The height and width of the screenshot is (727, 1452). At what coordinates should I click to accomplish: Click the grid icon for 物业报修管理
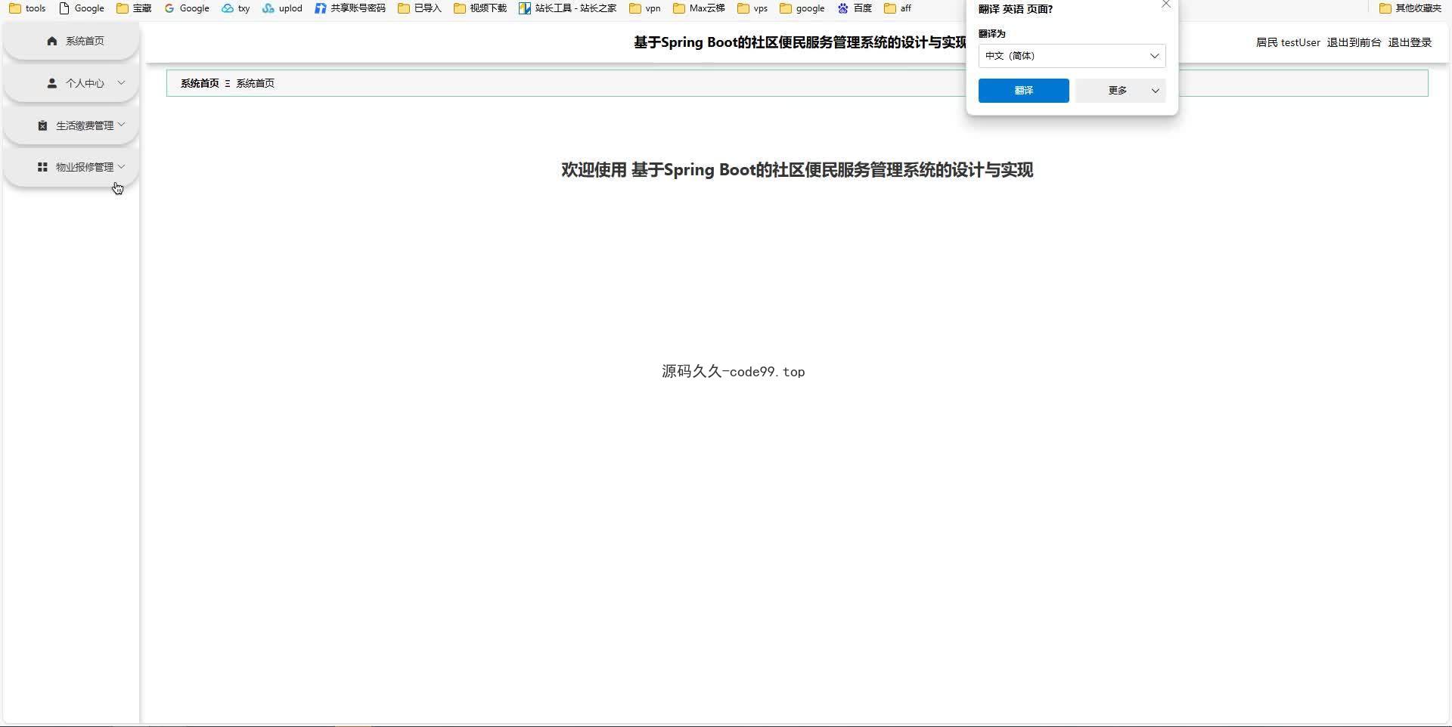click(x=43, y=167)
